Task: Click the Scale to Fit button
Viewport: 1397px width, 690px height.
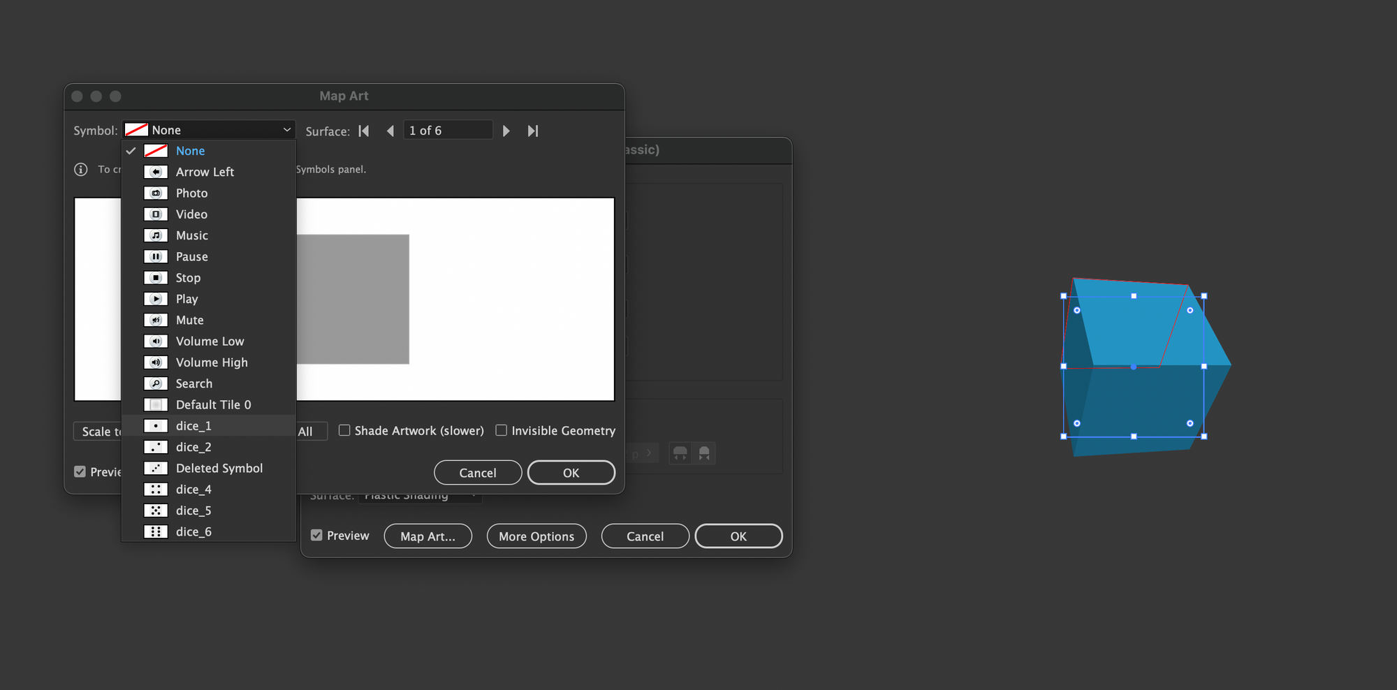Action: tap(98, 432)
